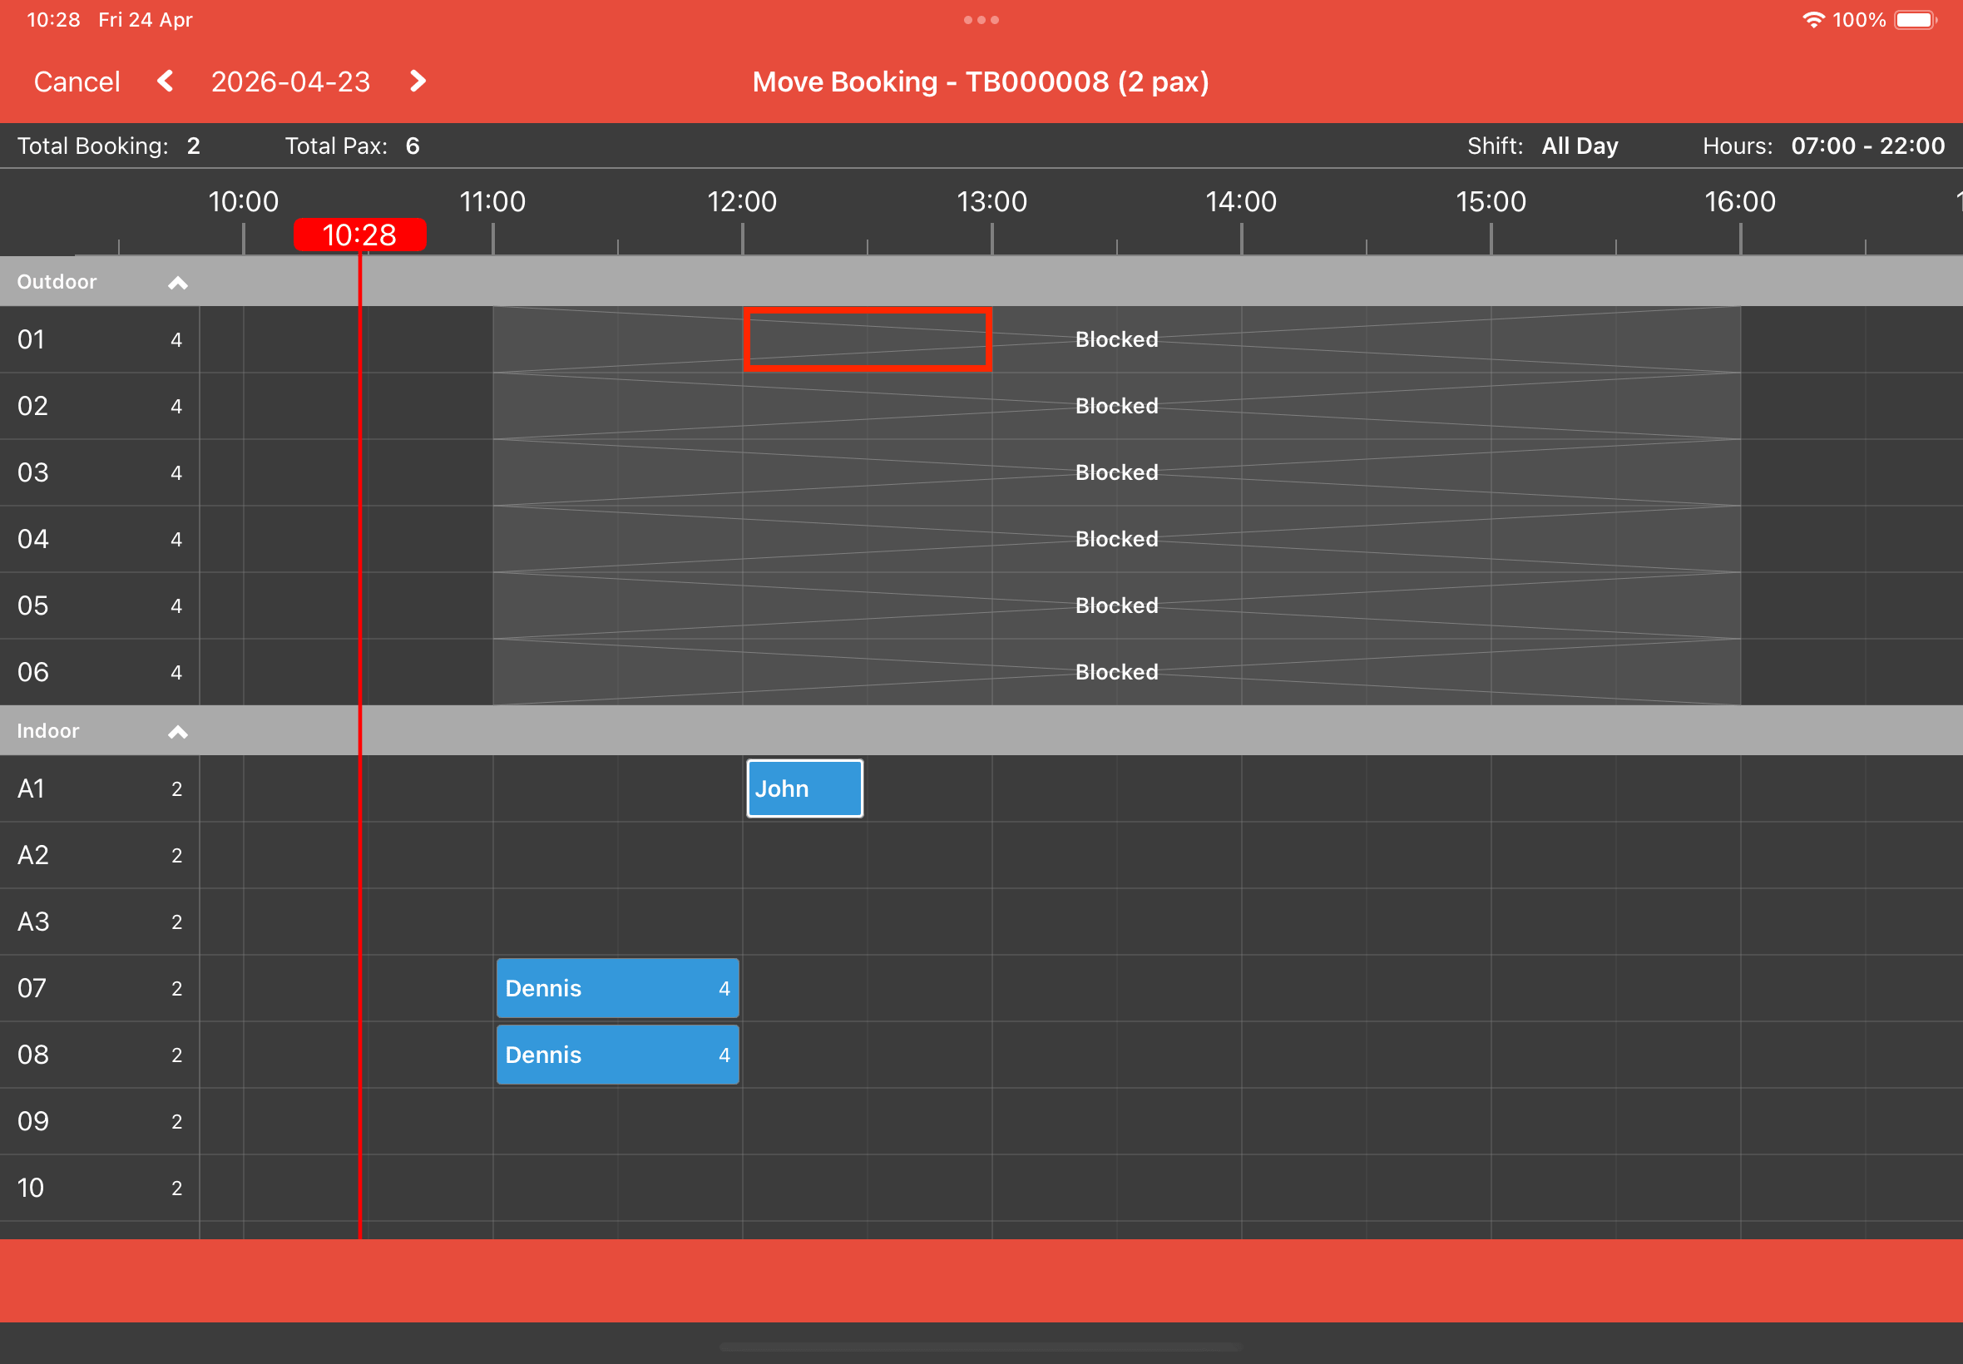Image resolution: width=1963 pixels, height=1364 pixels.
Task: Tap the 10:00 hour label on timeline
Action: (x=244, y=202)
